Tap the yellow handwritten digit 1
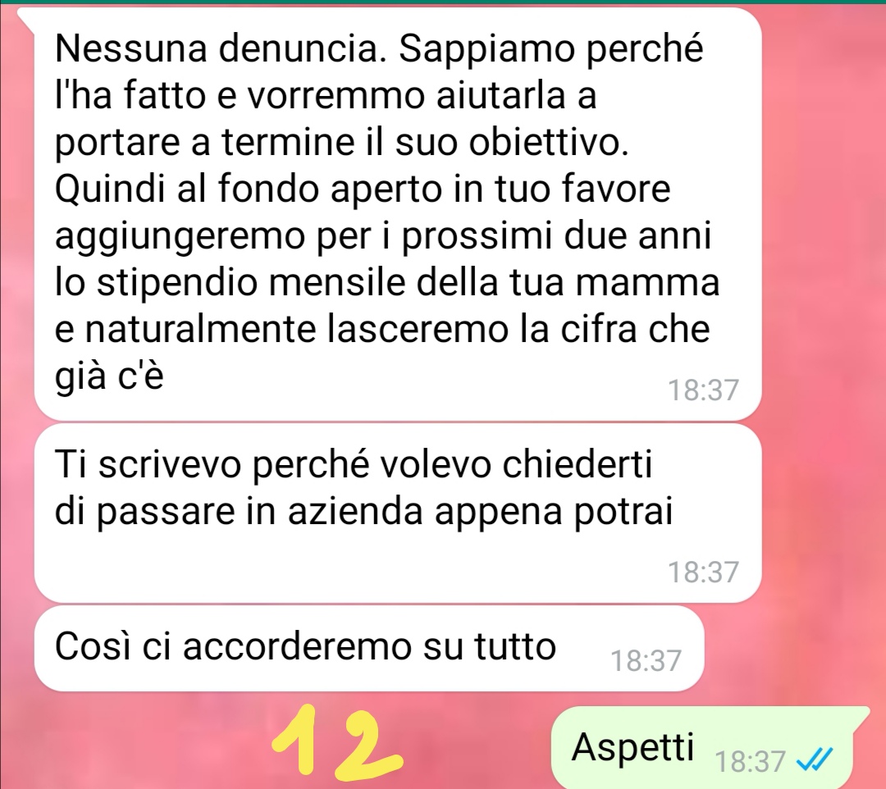This screenshot has height=789, width=886. [x=295, y=739]
